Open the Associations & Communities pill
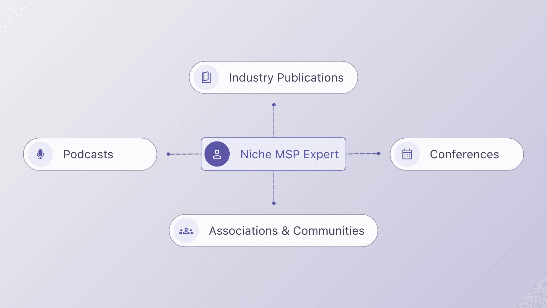 pos(273,231)
